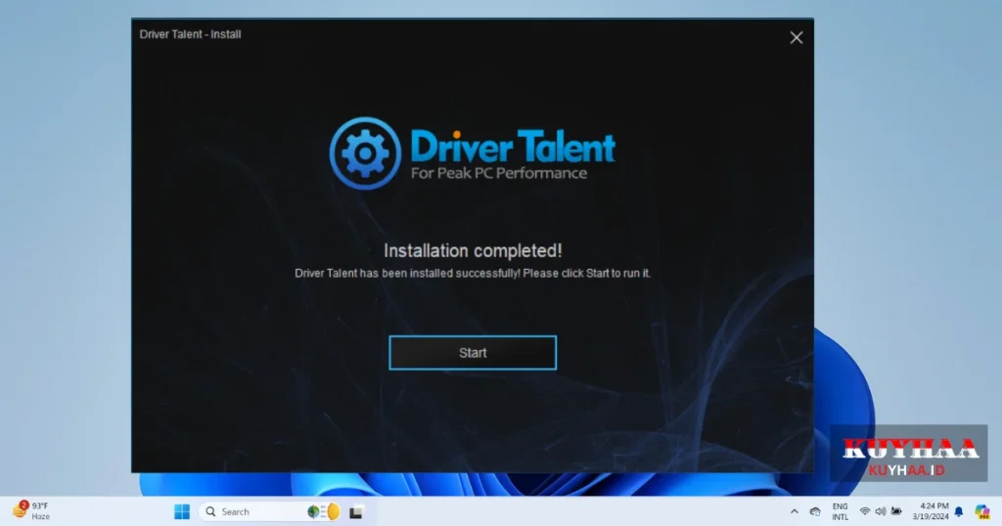Open the weather widget showing 93°F Haze
This screenshot has width=1002, height=526.
(30, 510)
